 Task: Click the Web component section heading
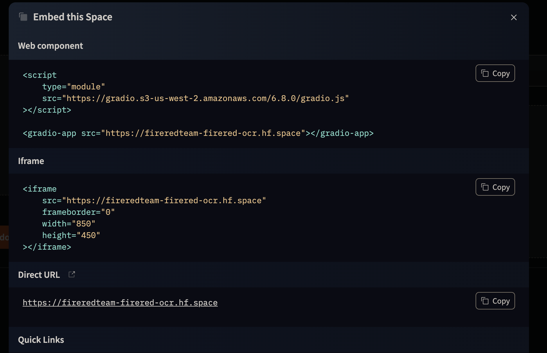tap(51, 46)
